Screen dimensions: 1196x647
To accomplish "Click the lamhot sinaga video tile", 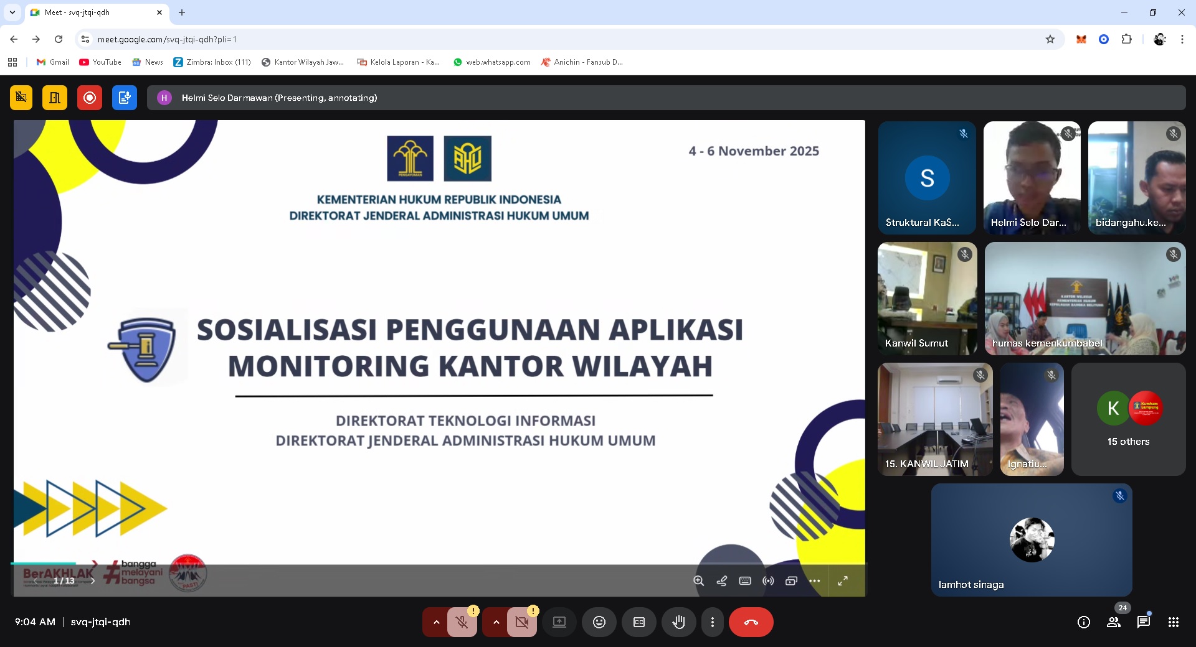I will point(1031,540).
